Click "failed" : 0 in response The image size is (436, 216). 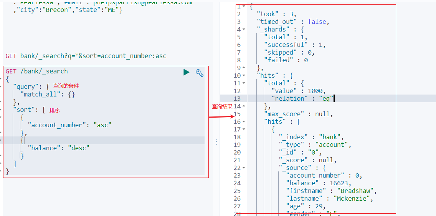[x=286, y=60]
